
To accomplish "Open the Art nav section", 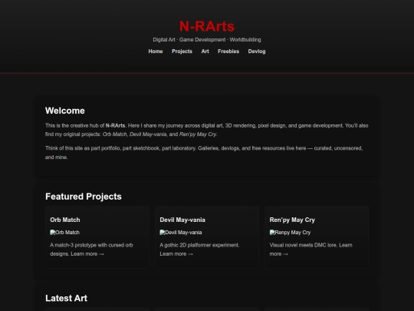I will tap(205, 51).
